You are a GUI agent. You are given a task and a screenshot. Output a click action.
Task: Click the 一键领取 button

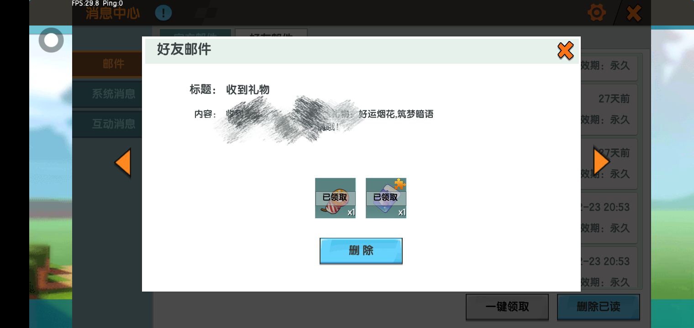(x=507, y=307)
